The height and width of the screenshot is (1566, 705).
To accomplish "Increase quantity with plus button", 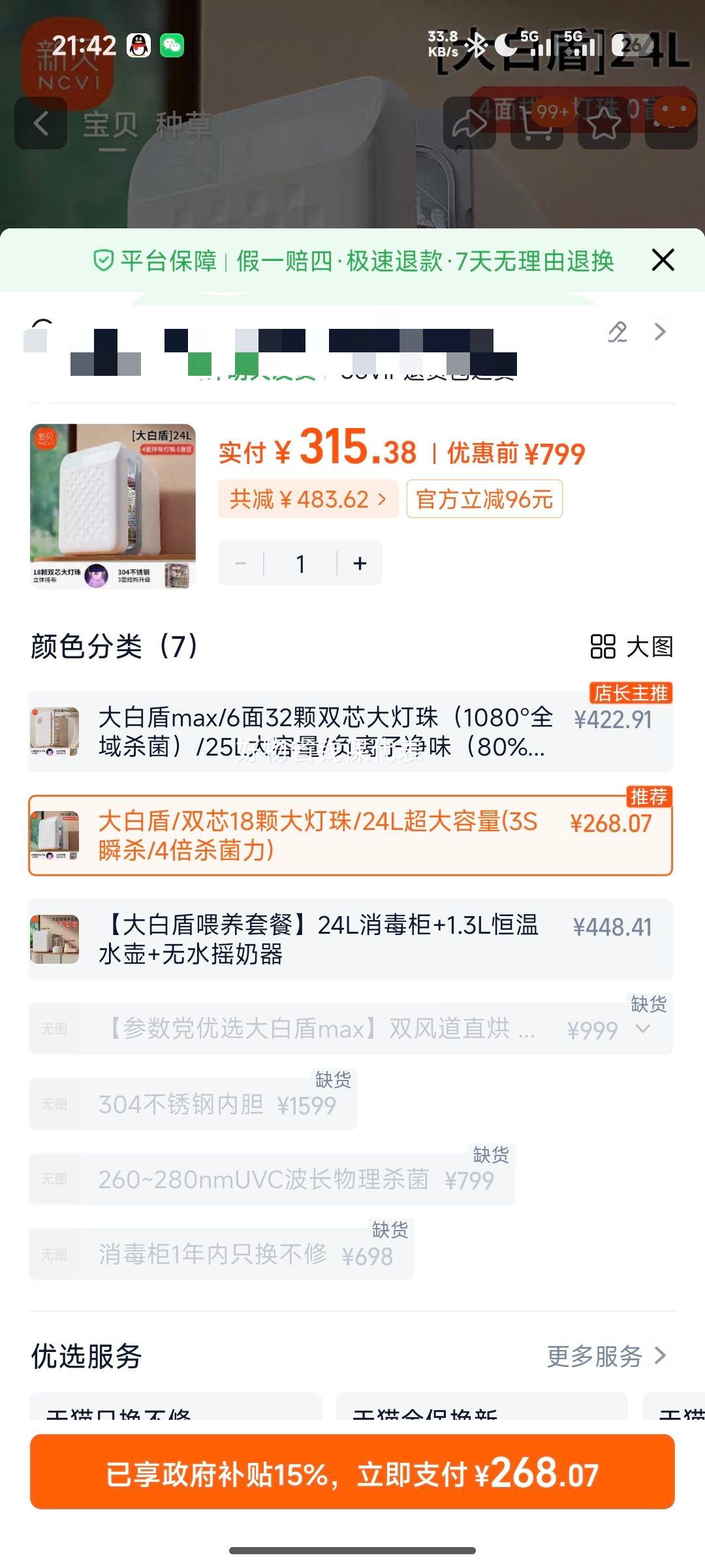I will pos(360,563).
